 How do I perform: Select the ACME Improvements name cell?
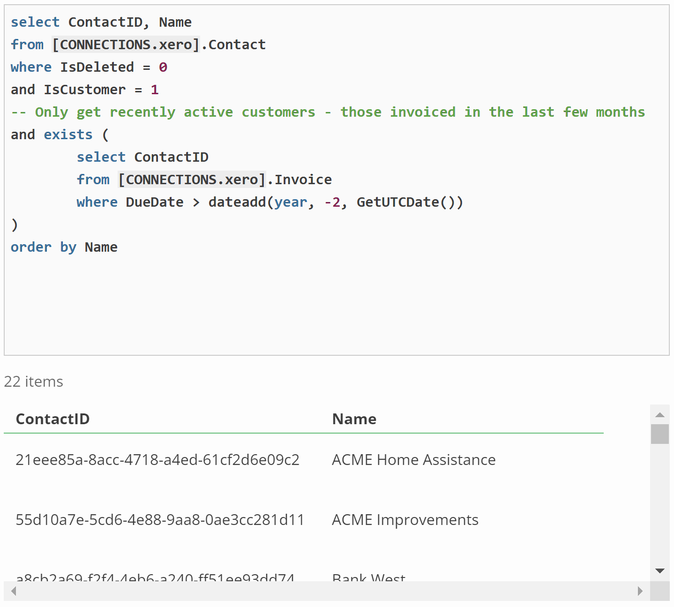click(405, 520)
